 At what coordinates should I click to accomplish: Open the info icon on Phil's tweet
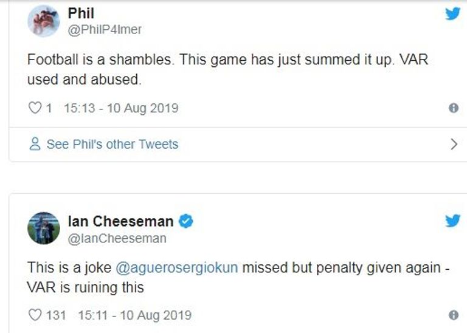(453, 108)
